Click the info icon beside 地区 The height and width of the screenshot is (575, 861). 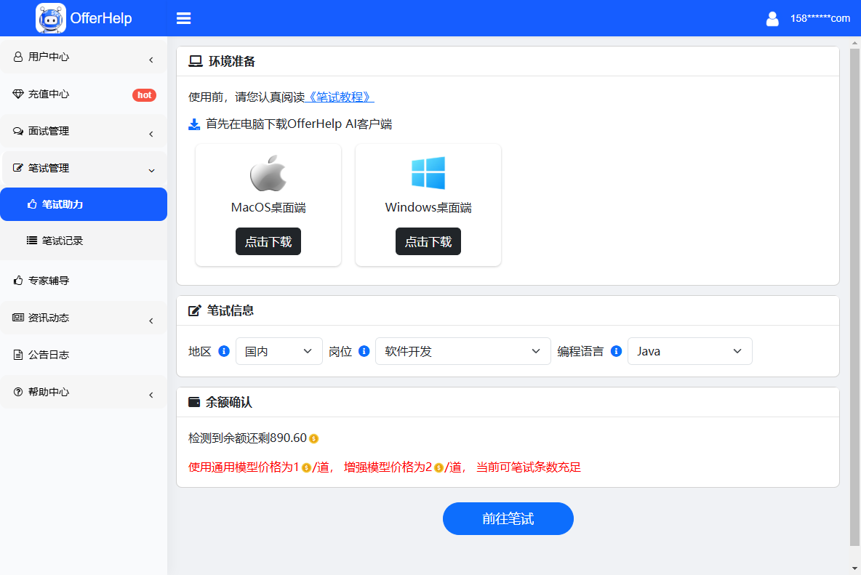coord(224,351)
